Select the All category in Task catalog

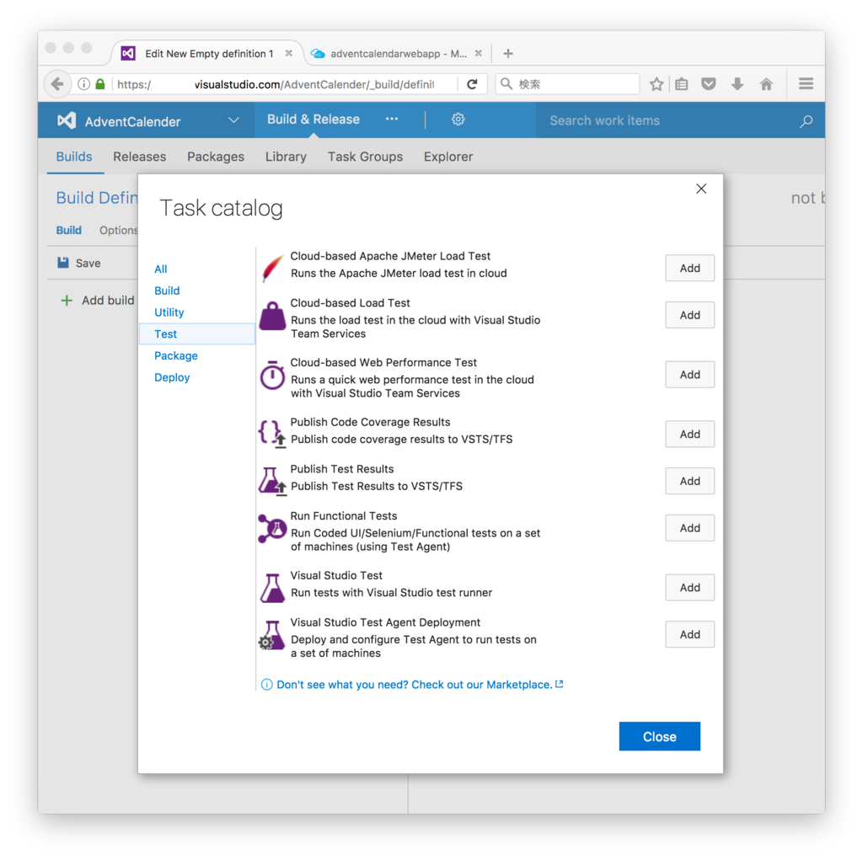point(161,269)
